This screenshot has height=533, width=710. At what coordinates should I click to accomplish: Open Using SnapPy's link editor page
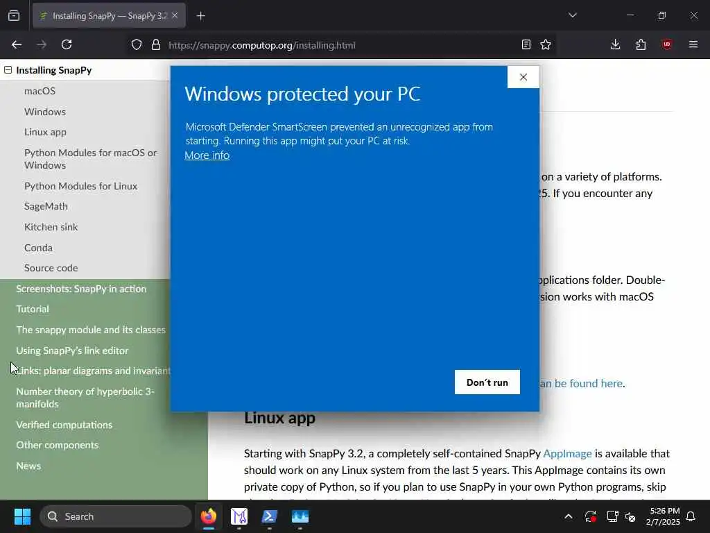[72, 350]
